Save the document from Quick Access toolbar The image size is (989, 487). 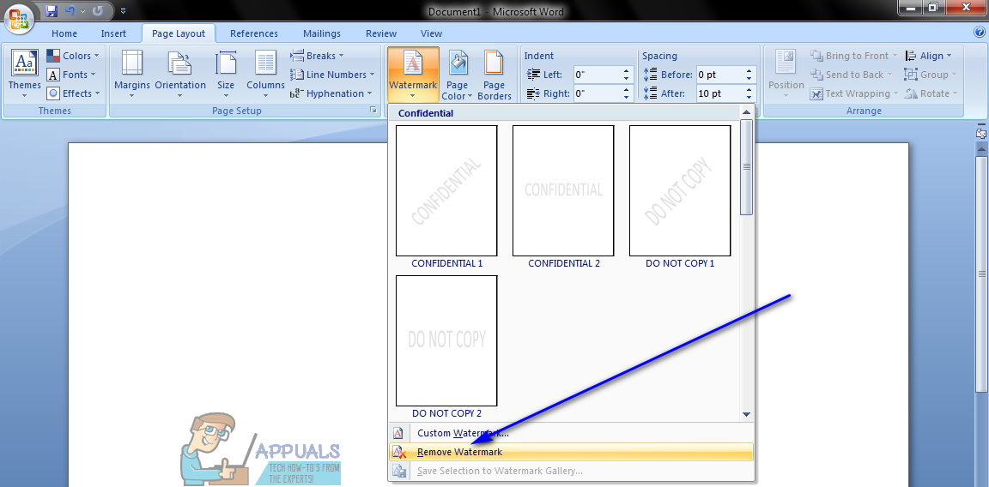tap(52, 10)
